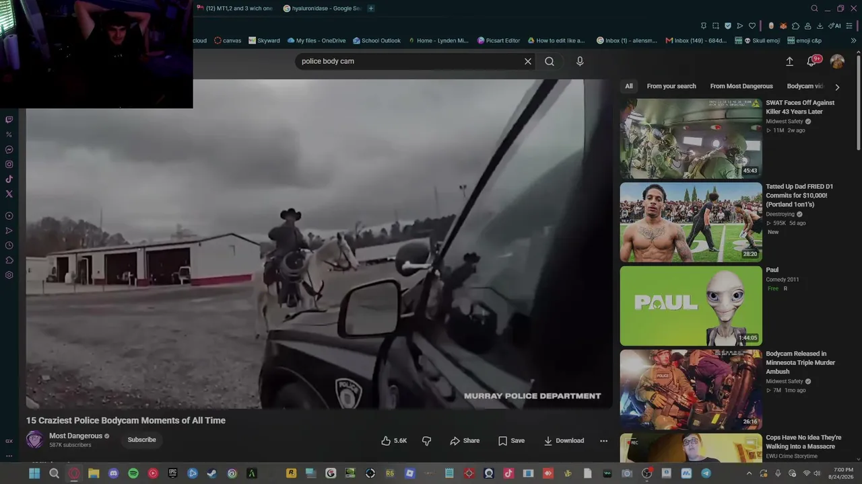
Task: Open a new browser tab
Action: click(371, 8)
